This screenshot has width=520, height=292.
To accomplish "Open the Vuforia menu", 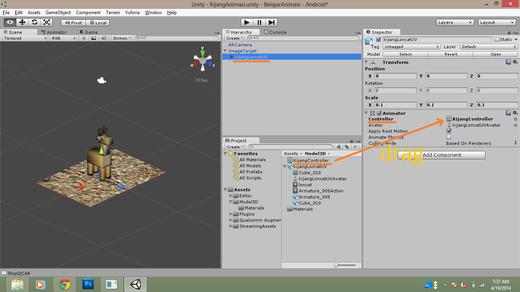I will tap(133, 13).
